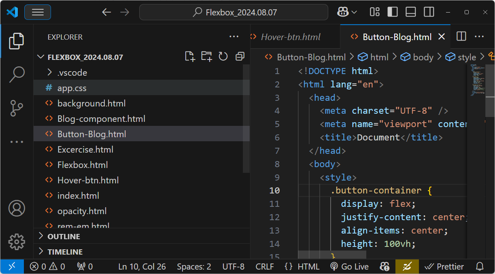Open remote window indicator
495x274 pixels.
12,267
